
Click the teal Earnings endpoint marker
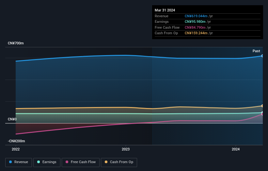point(262,113)
